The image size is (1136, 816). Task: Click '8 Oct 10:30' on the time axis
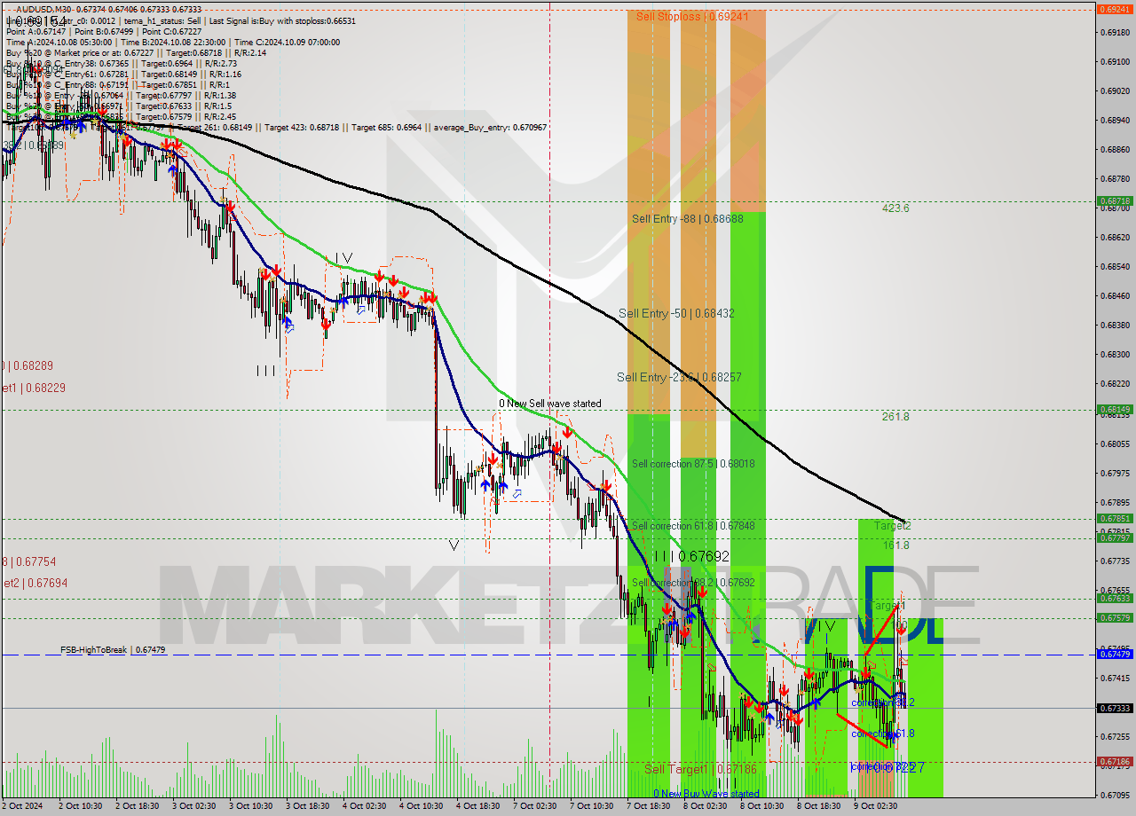tap(761, 807)
